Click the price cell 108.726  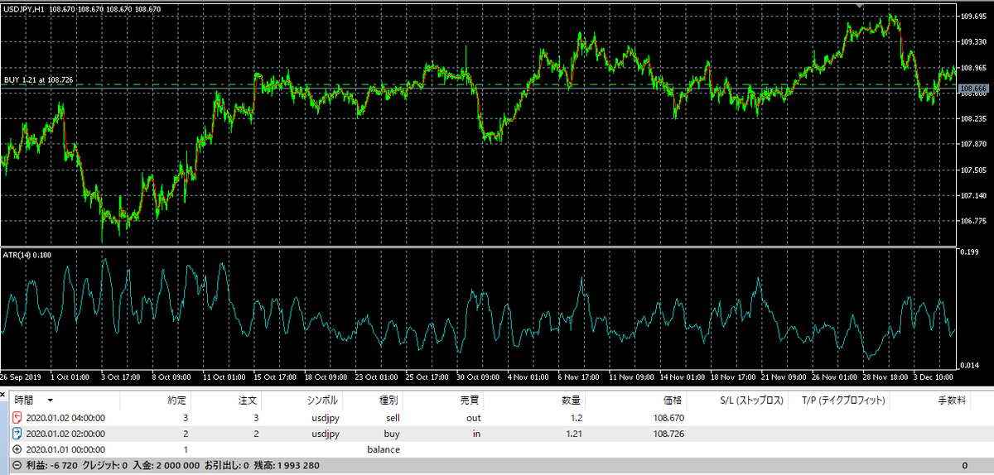coord(668,434)
